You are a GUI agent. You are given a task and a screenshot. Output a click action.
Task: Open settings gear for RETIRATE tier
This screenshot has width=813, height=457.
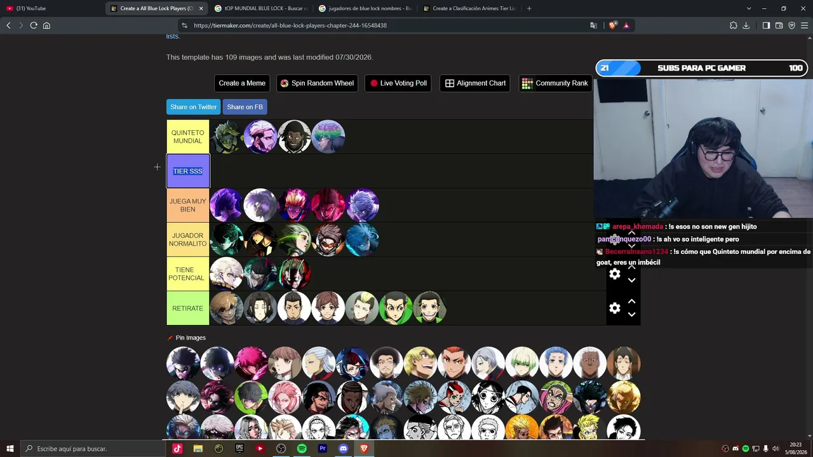click(x=615, y=308)
